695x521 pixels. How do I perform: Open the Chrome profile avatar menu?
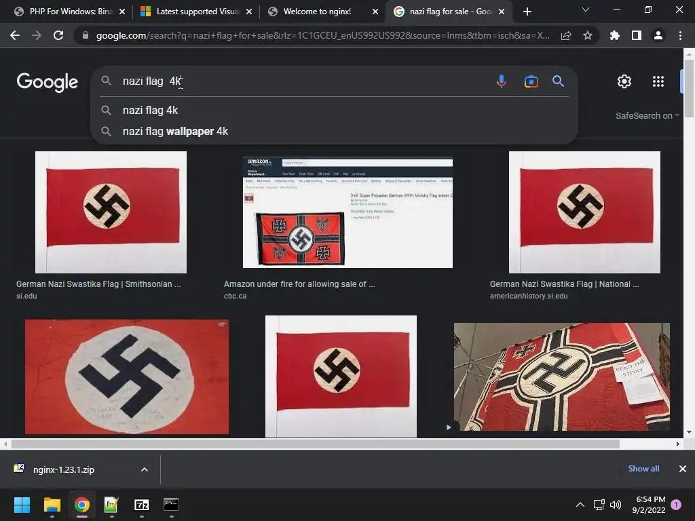658,35
